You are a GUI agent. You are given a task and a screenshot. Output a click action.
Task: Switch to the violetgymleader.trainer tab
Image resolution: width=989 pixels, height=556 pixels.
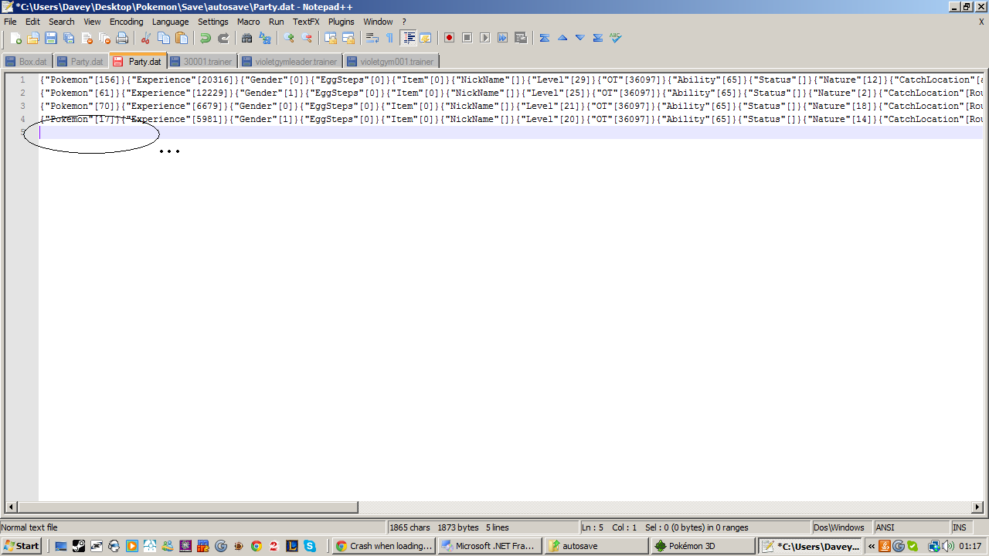tap(290, 61)
